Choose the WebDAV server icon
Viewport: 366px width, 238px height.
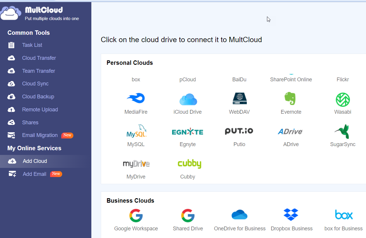pyautogui.click(x=239, y=99)
